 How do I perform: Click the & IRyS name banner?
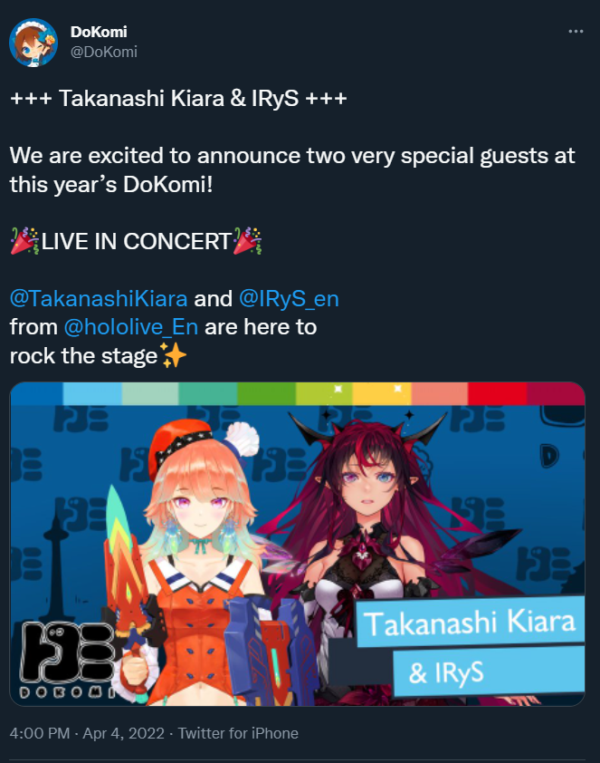(x=489, y=671)
